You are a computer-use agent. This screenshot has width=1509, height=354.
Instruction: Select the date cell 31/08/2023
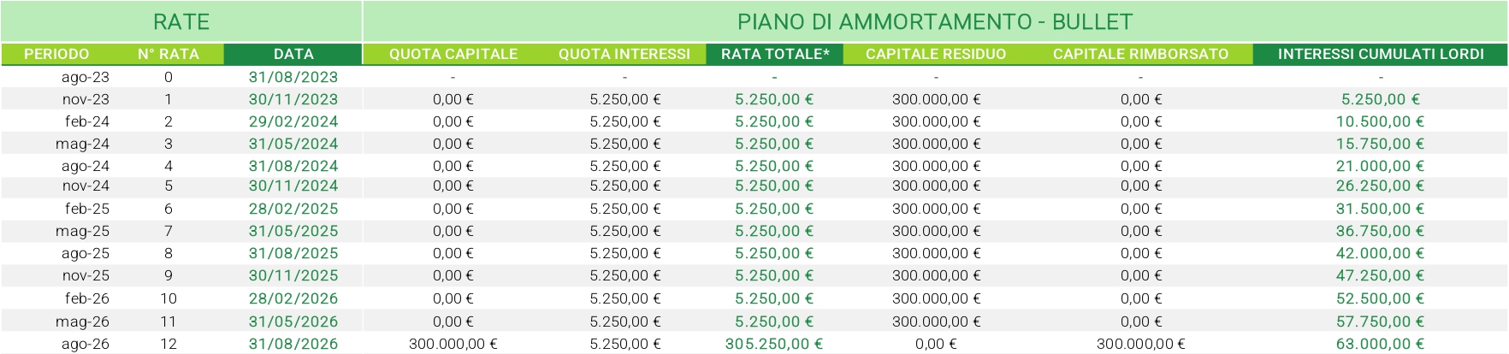click(293, 77)
